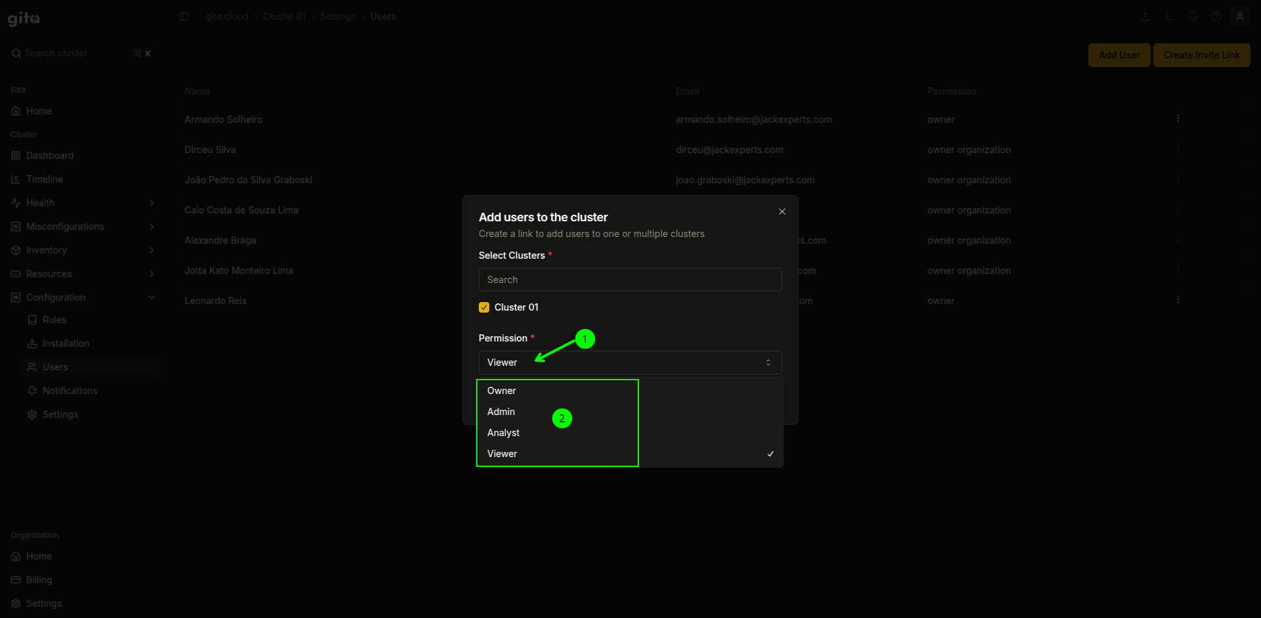Image resolution: width=1261 pixels, height=618 pixels.
Task: Expand the Health submenu chevron
Action: click(152, 203)
